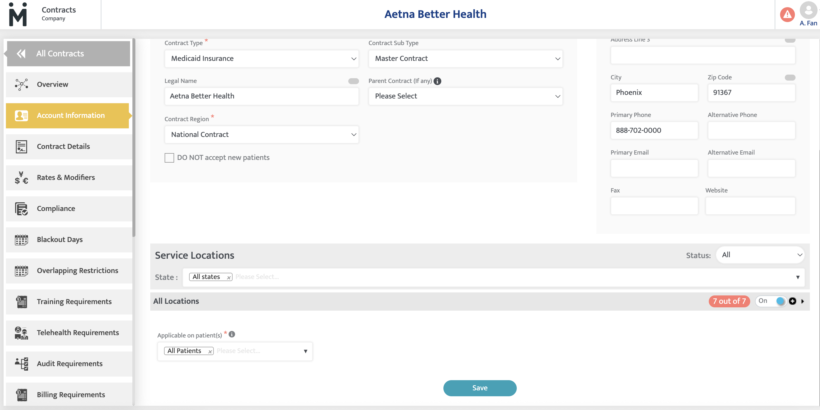Click the Training Requirements icon
This screenshot has width=820, height=410.
[21, 302]
